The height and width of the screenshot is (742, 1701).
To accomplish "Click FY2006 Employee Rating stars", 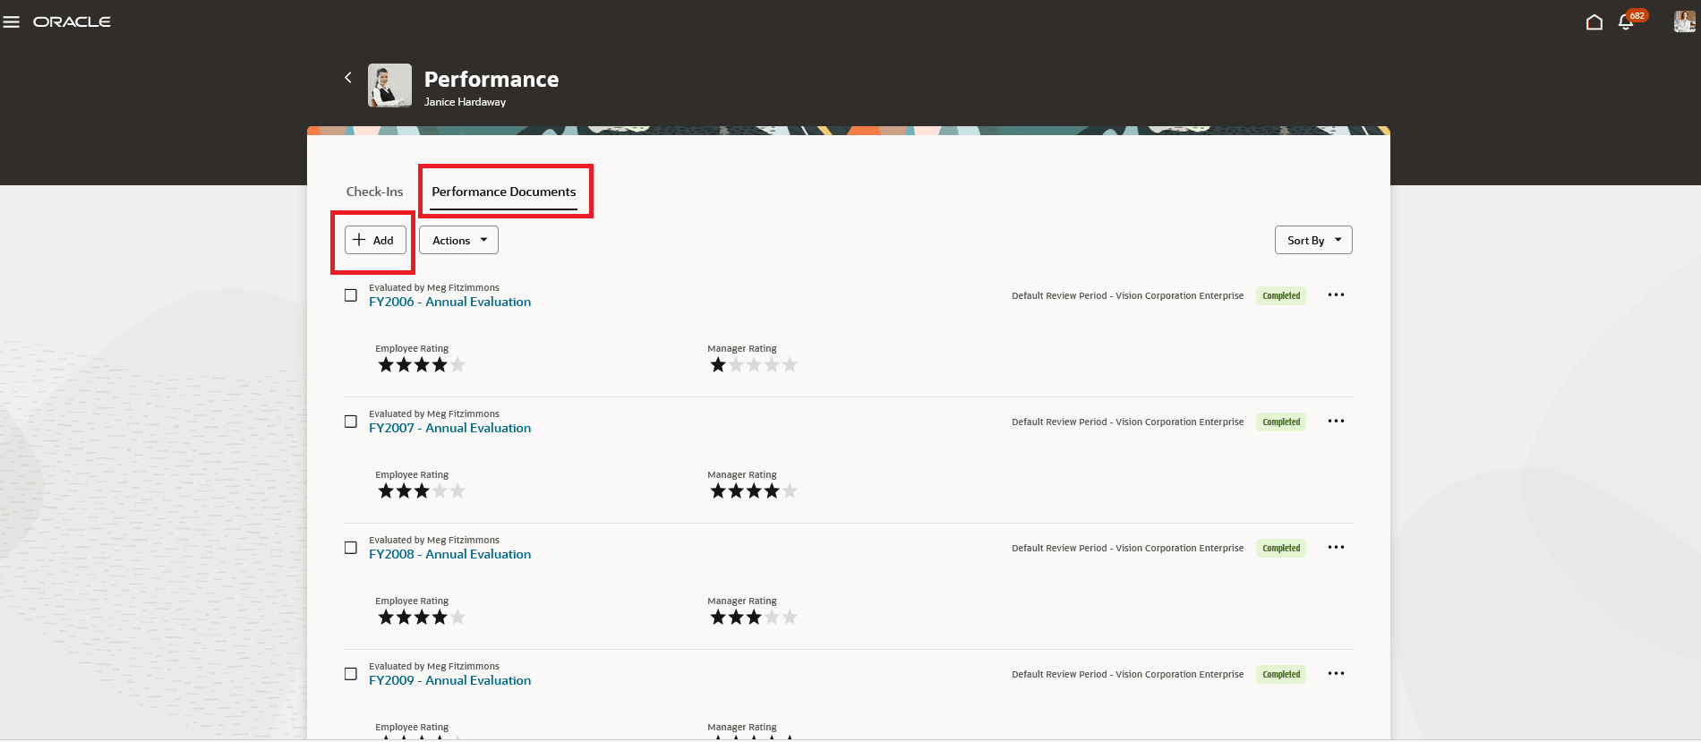I will click(421, 365).
